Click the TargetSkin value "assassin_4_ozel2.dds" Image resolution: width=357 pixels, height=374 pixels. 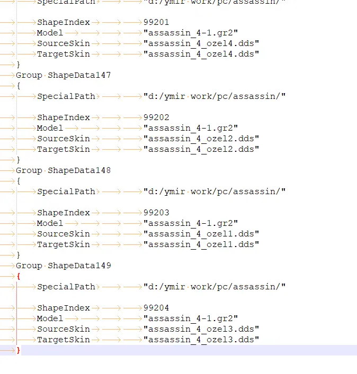[201, 149]
